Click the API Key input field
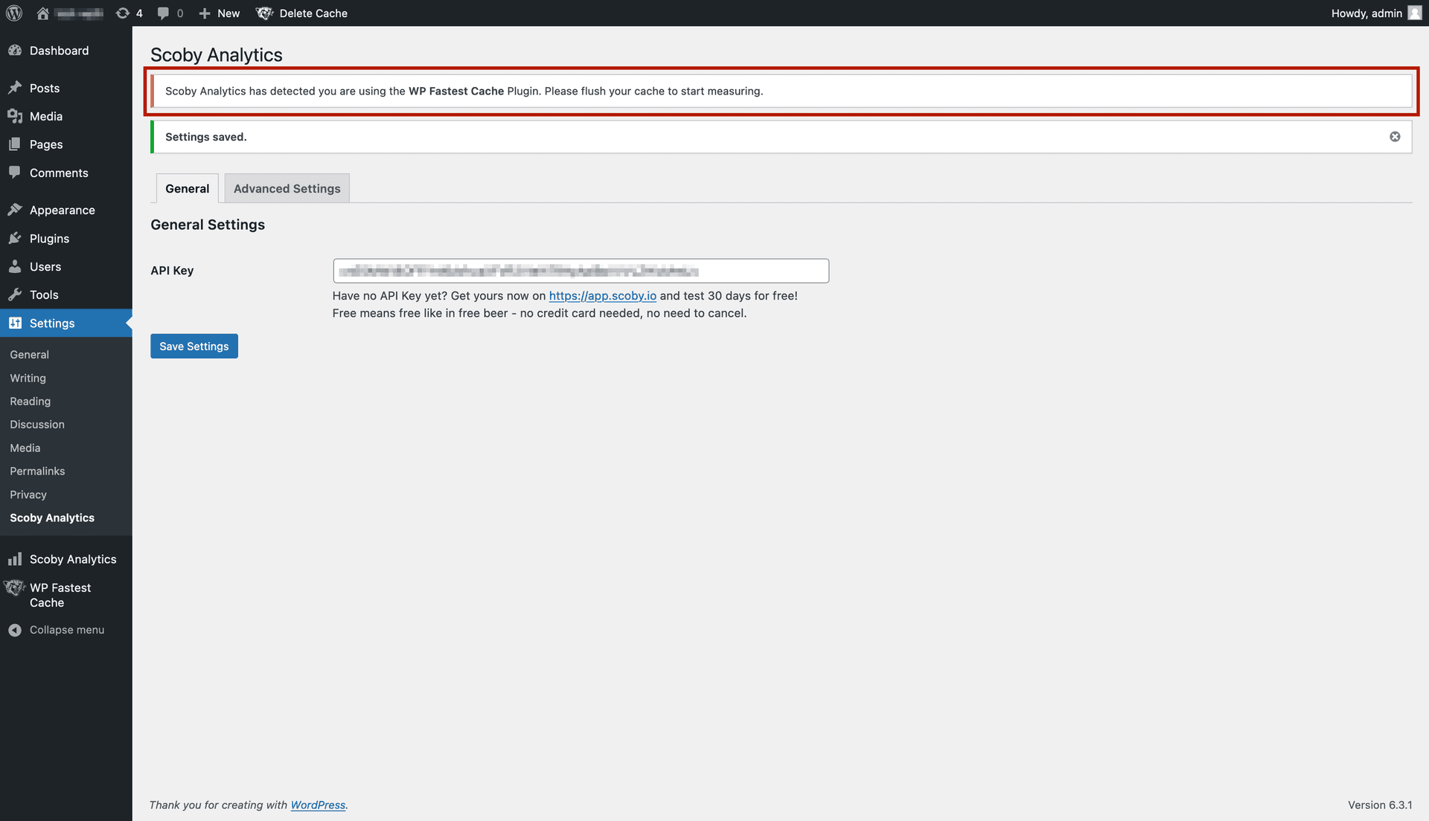Viewport: 1429px width, 821px height. pyautogui.click(x=581, y=271)
